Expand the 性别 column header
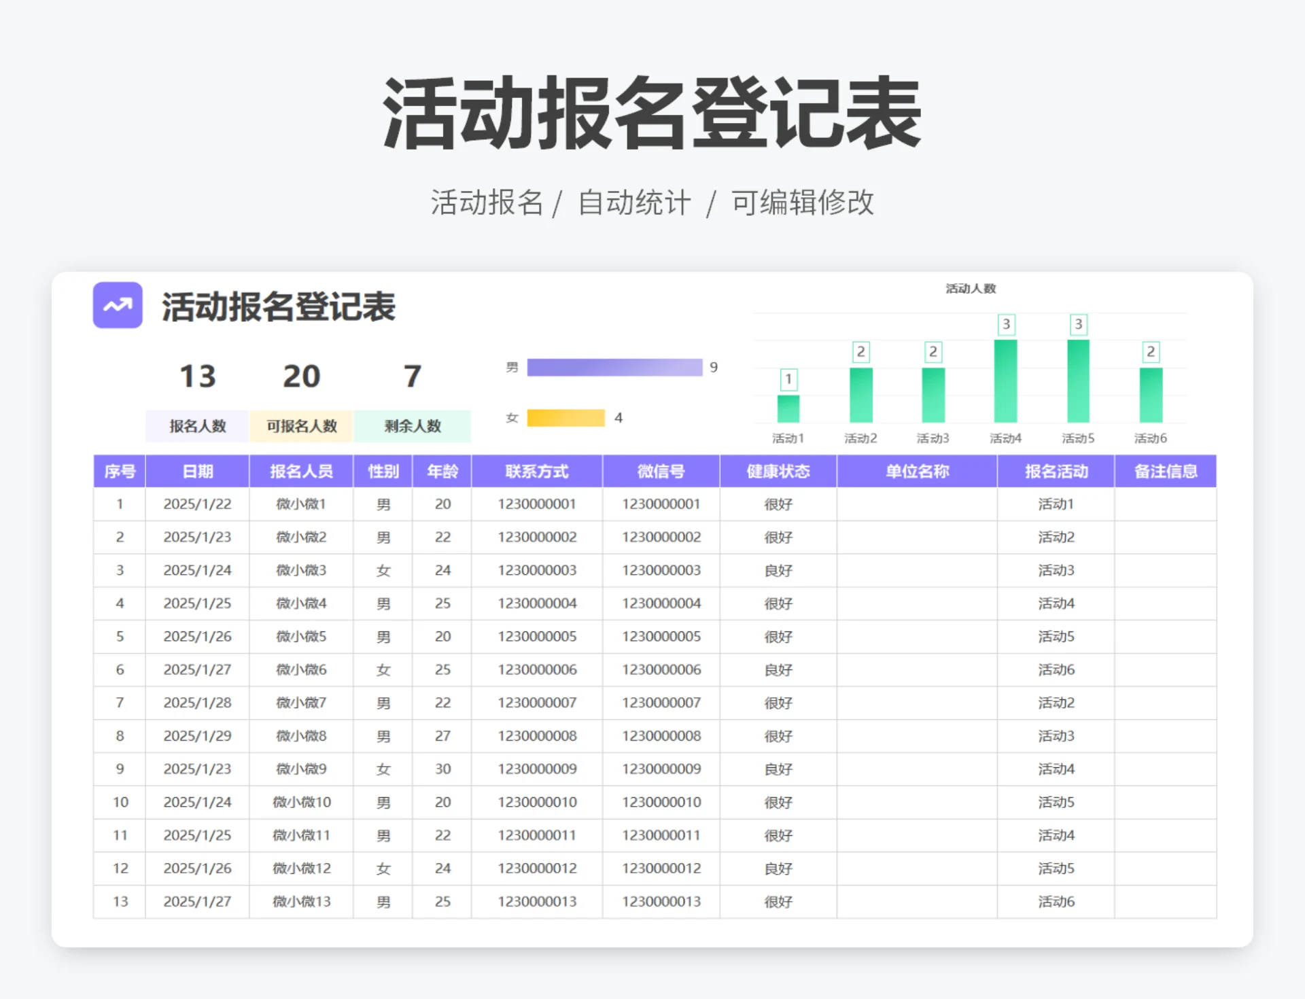Screen dimensions: 1305x999 click(x=383, y=471)
